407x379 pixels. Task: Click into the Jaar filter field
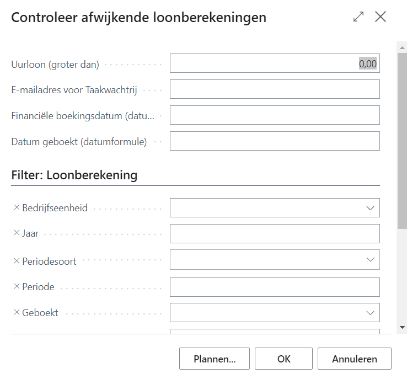tap(275, 234)
